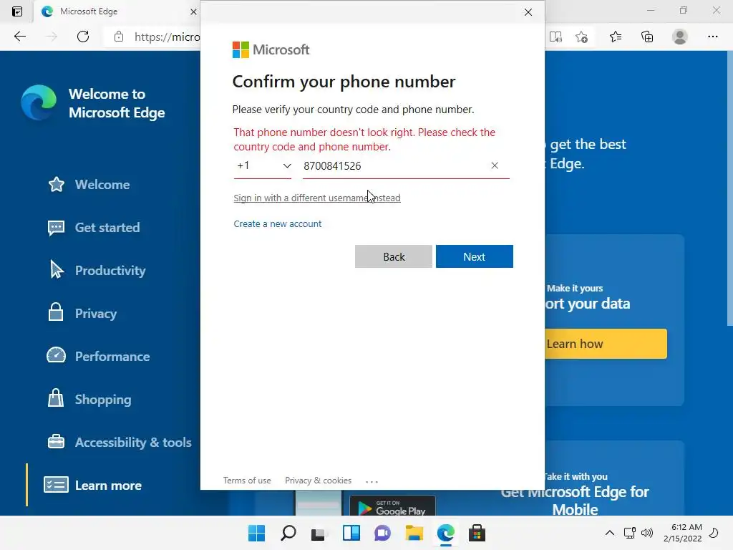Open Privacy & cookies link
Viewport: 733px width, 550px height.
[x=319, y=481]
